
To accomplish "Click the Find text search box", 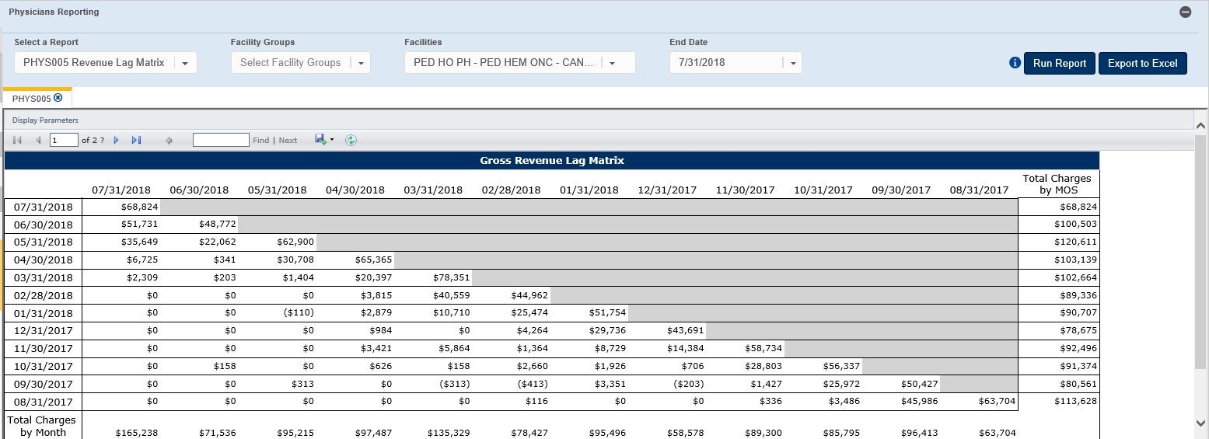I will pyautogui.click(x=221, y=140).
